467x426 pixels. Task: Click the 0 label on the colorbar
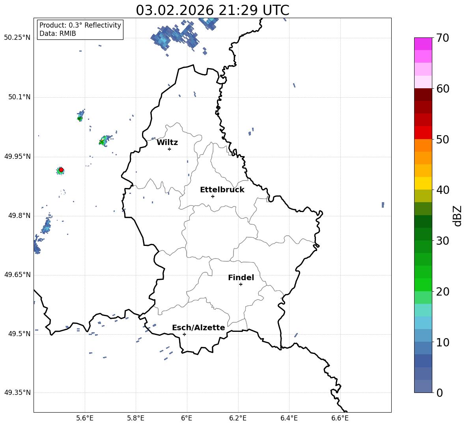(439, 393)
